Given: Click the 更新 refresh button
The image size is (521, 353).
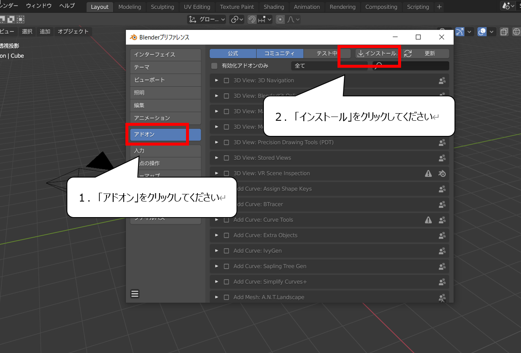Looking at the screenshot, I should (x=426, y=53).
